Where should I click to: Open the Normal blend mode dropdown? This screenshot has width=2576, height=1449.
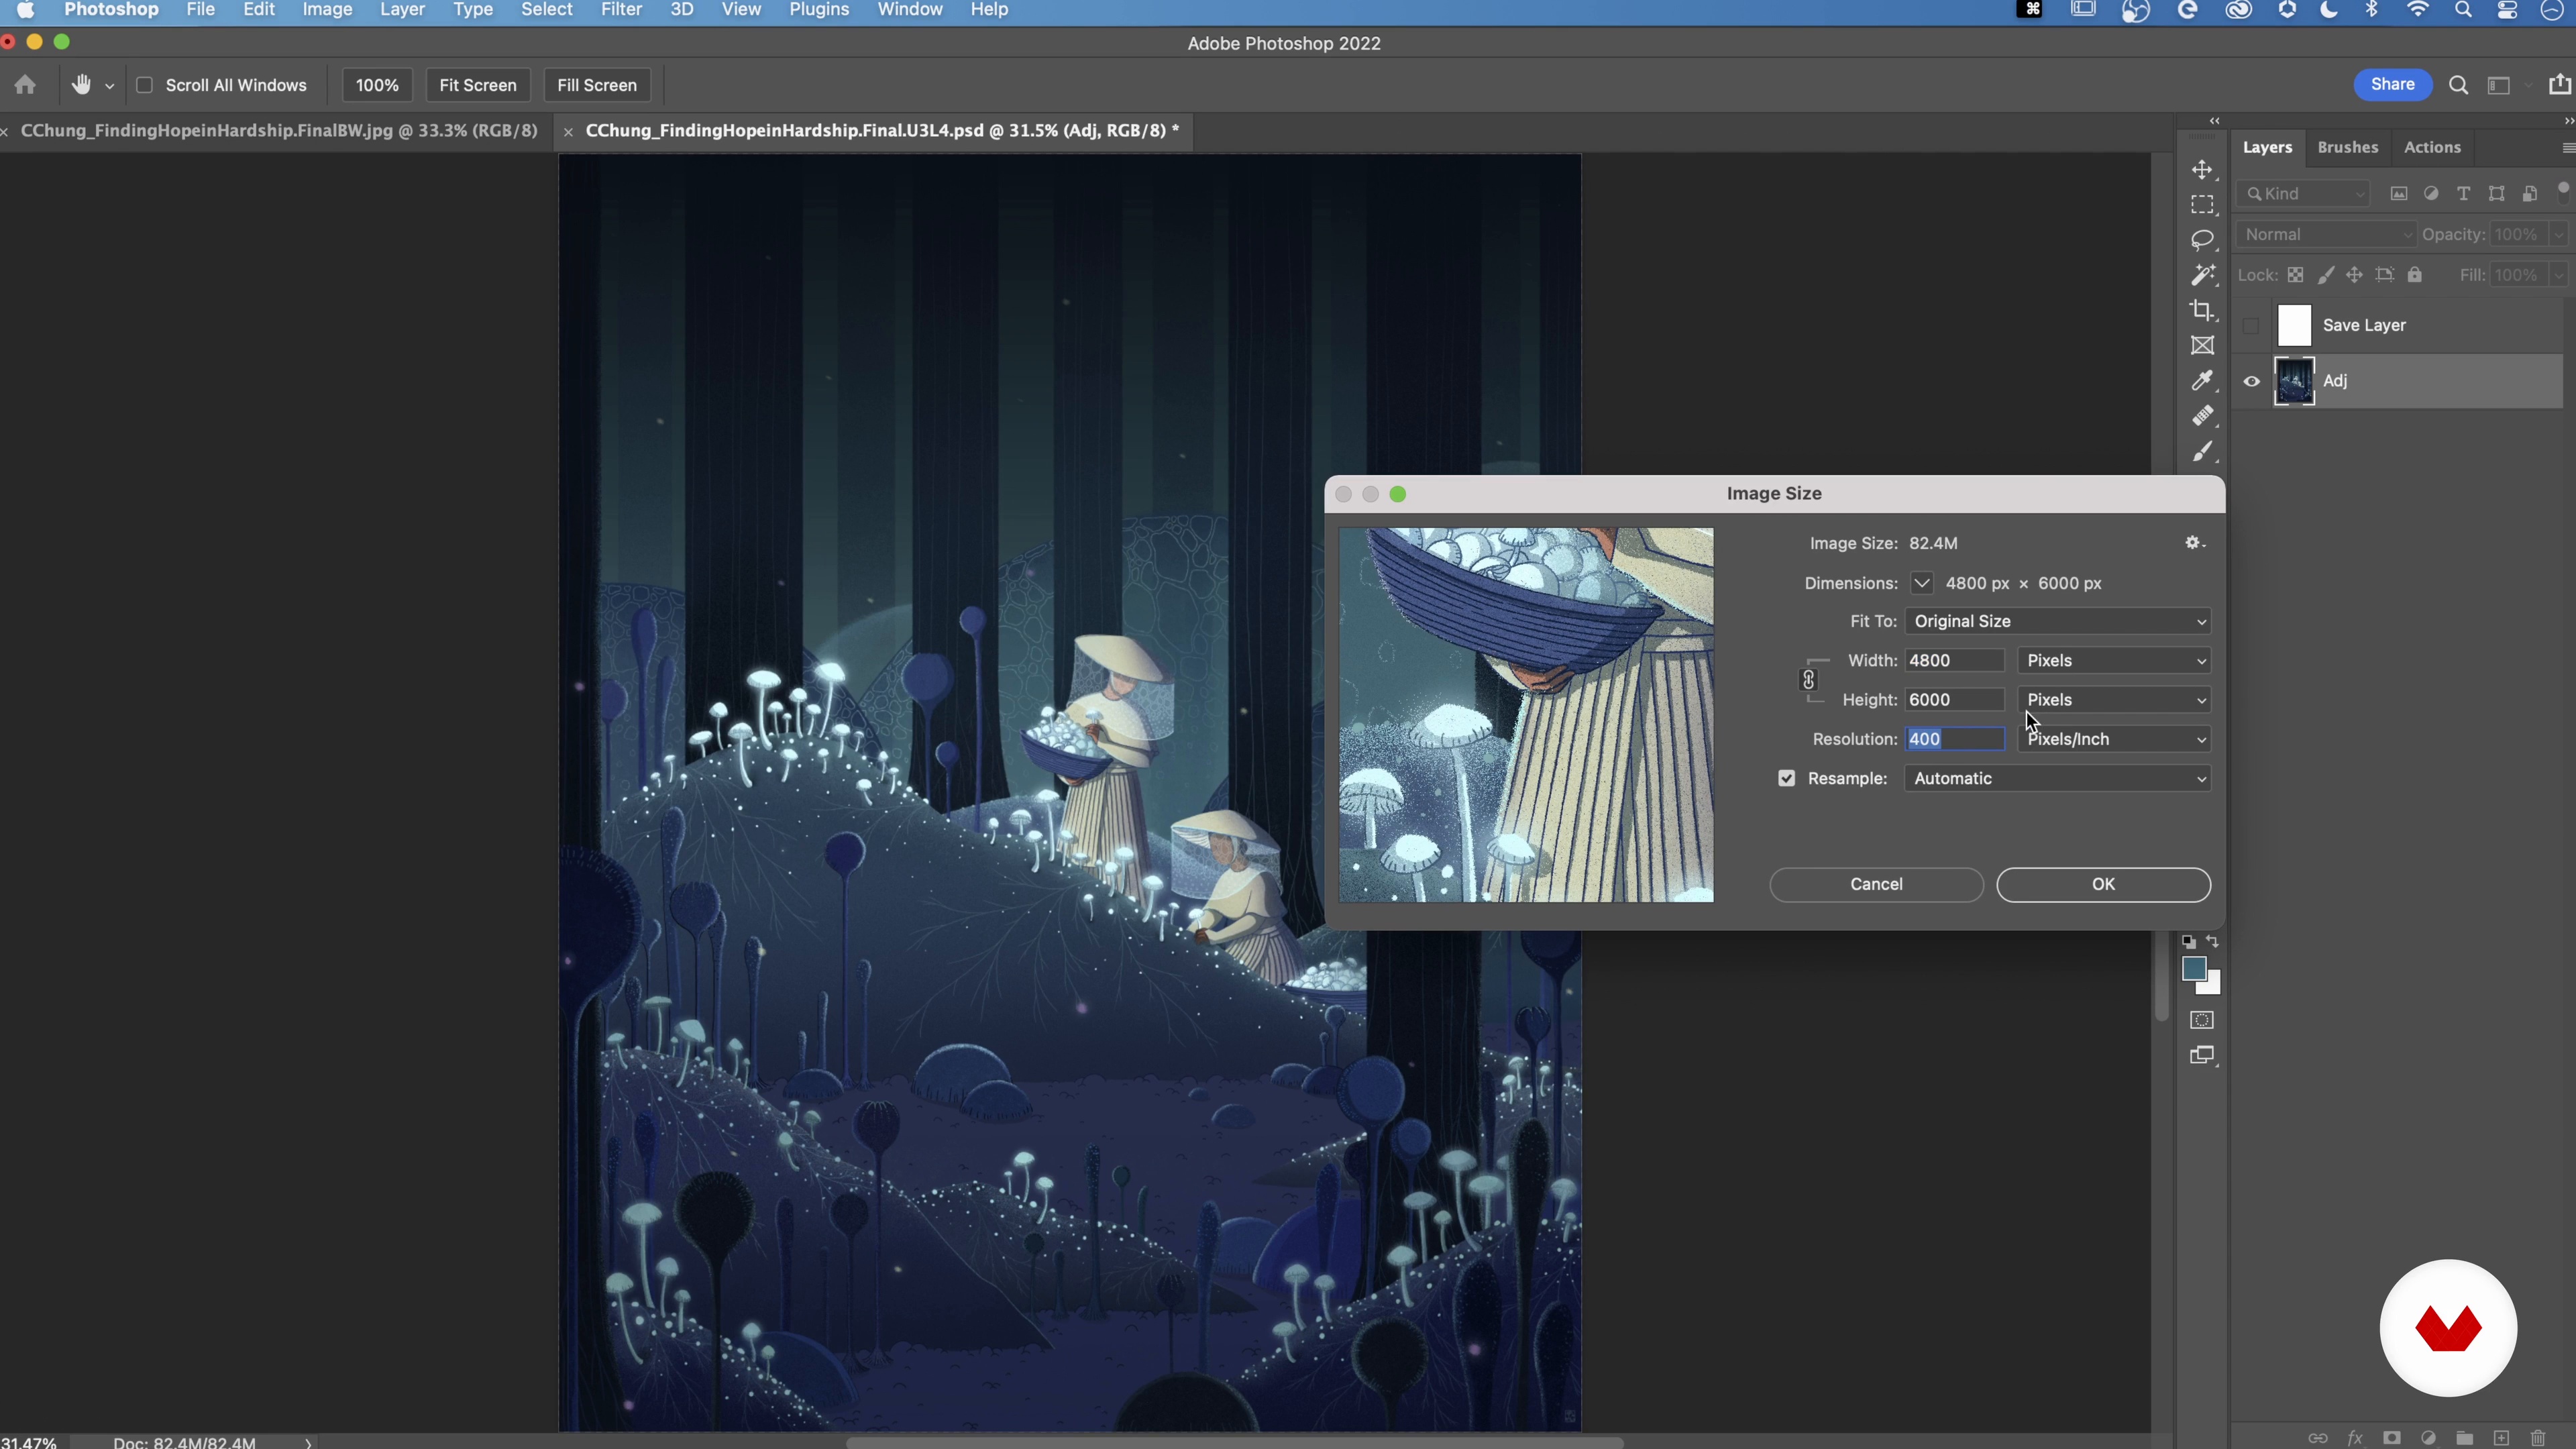pyautogui.click(x=2326, y=234)
